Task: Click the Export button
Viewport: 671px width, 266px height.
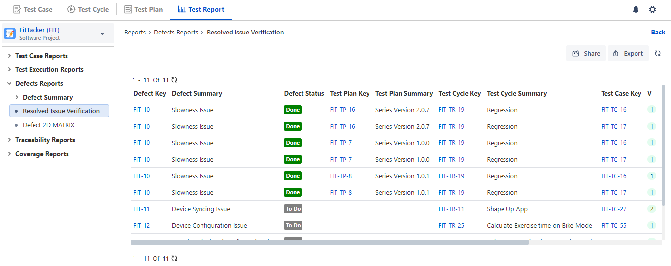Action: click(x=628, y=53)
